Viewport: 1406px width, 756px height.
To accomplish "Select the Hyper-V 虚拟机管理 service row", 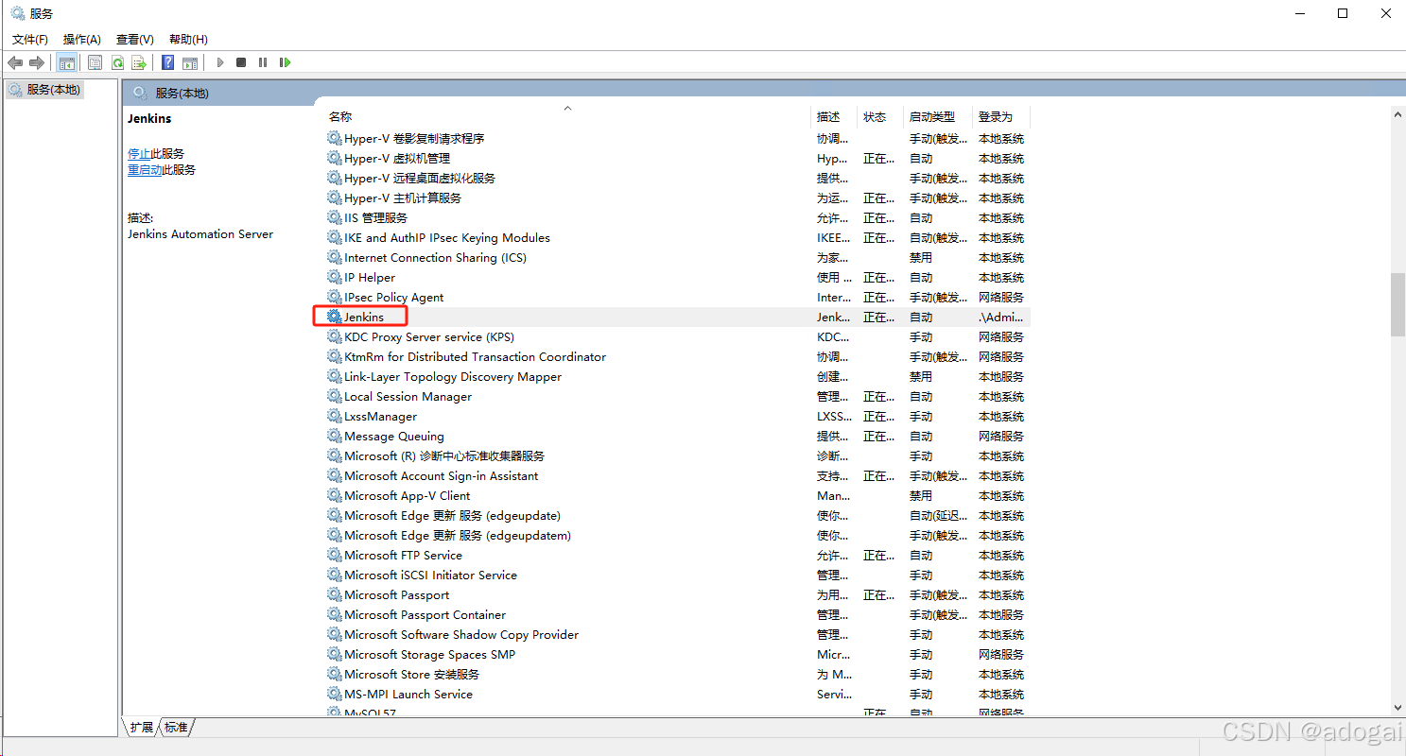I will (x=677, y=158).
